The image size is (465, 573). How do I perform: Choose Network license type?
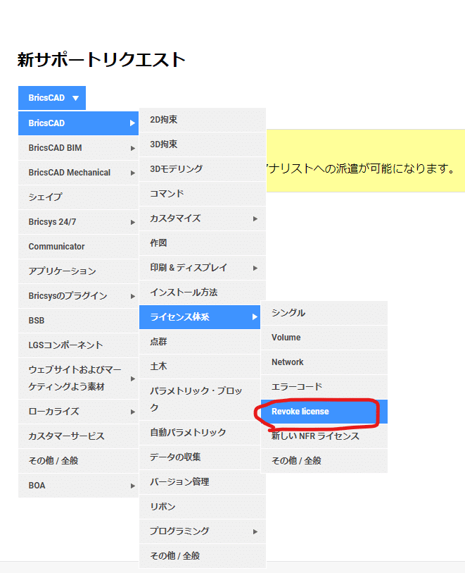coord(324,362)
